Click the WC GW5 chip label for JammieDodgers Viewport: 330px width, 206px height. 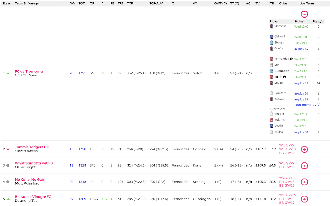(287, 145)
